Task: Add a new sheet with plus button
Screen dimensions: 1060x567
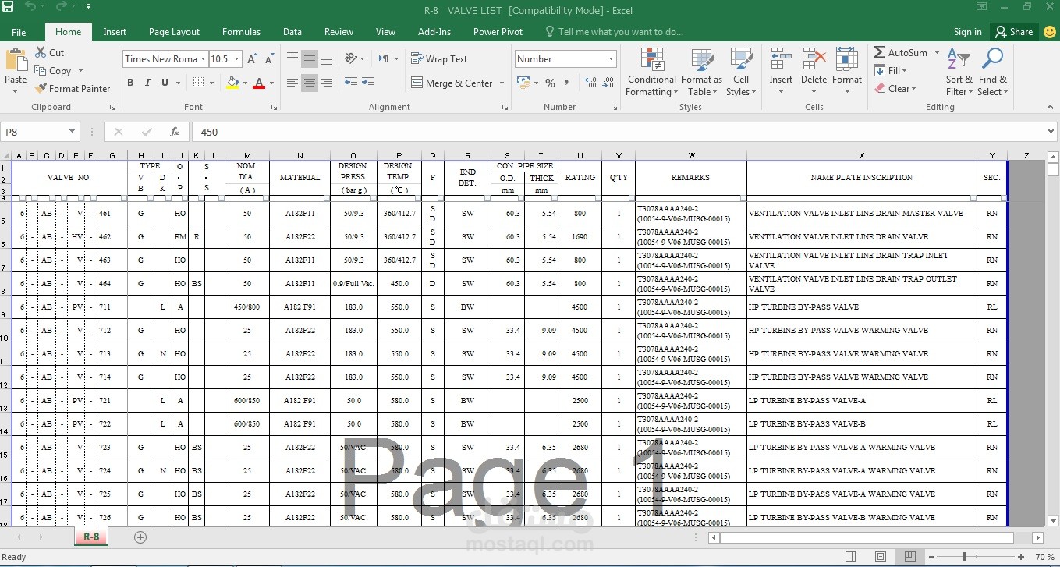Action: tap(140, 537)
